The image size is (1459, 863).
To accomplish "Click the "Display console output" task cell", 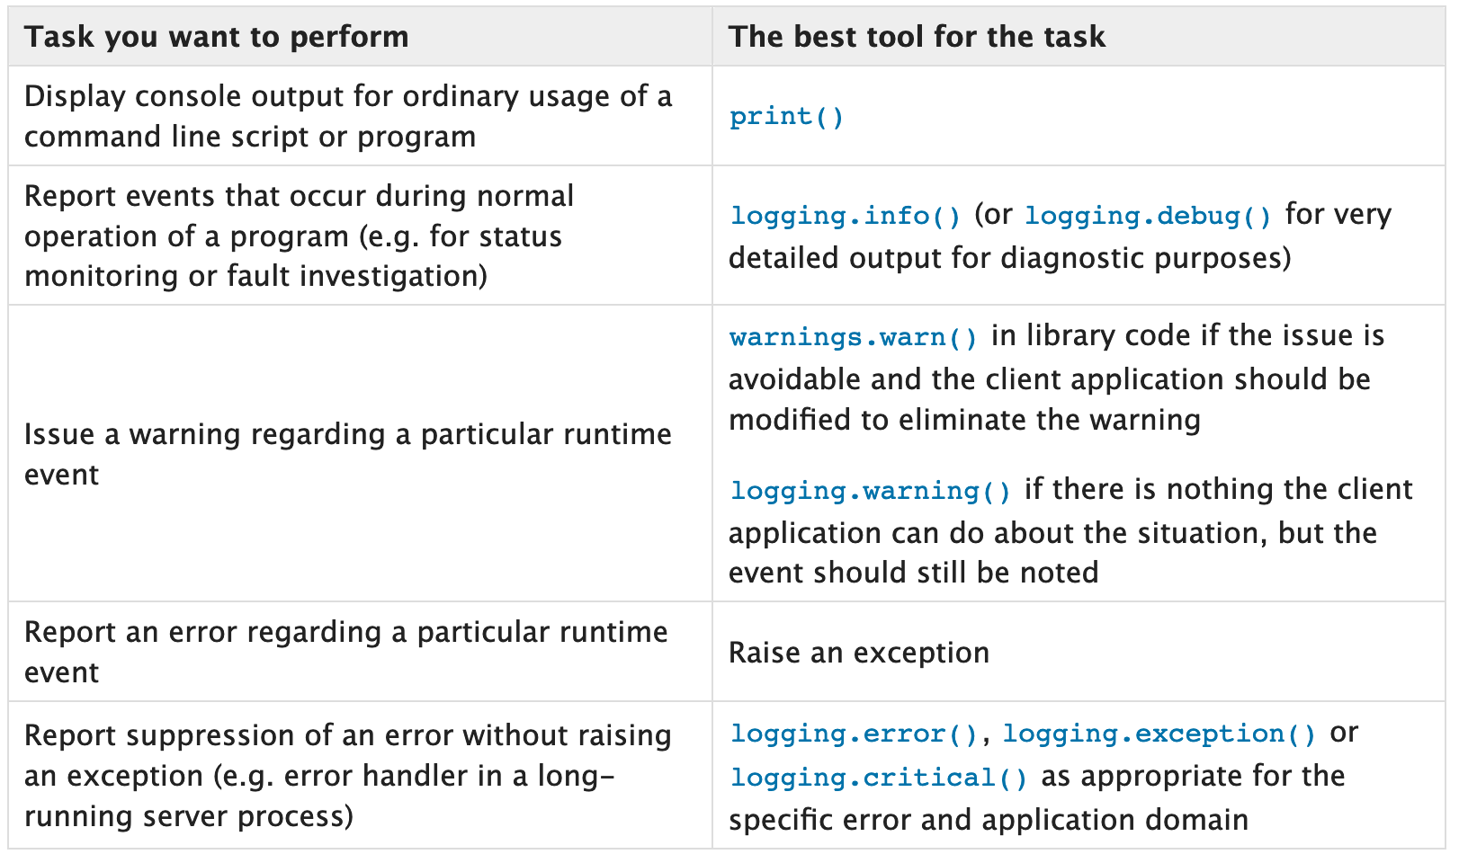I will point(348,116).
